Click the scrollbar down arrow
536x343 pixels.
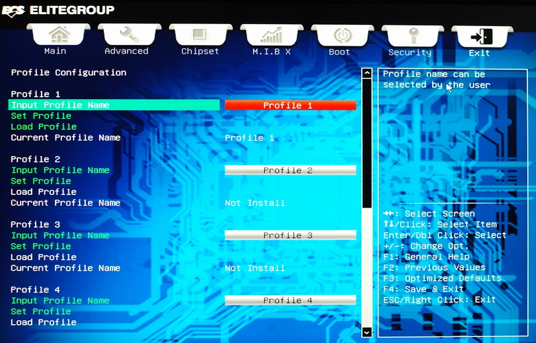coord(366,332)
